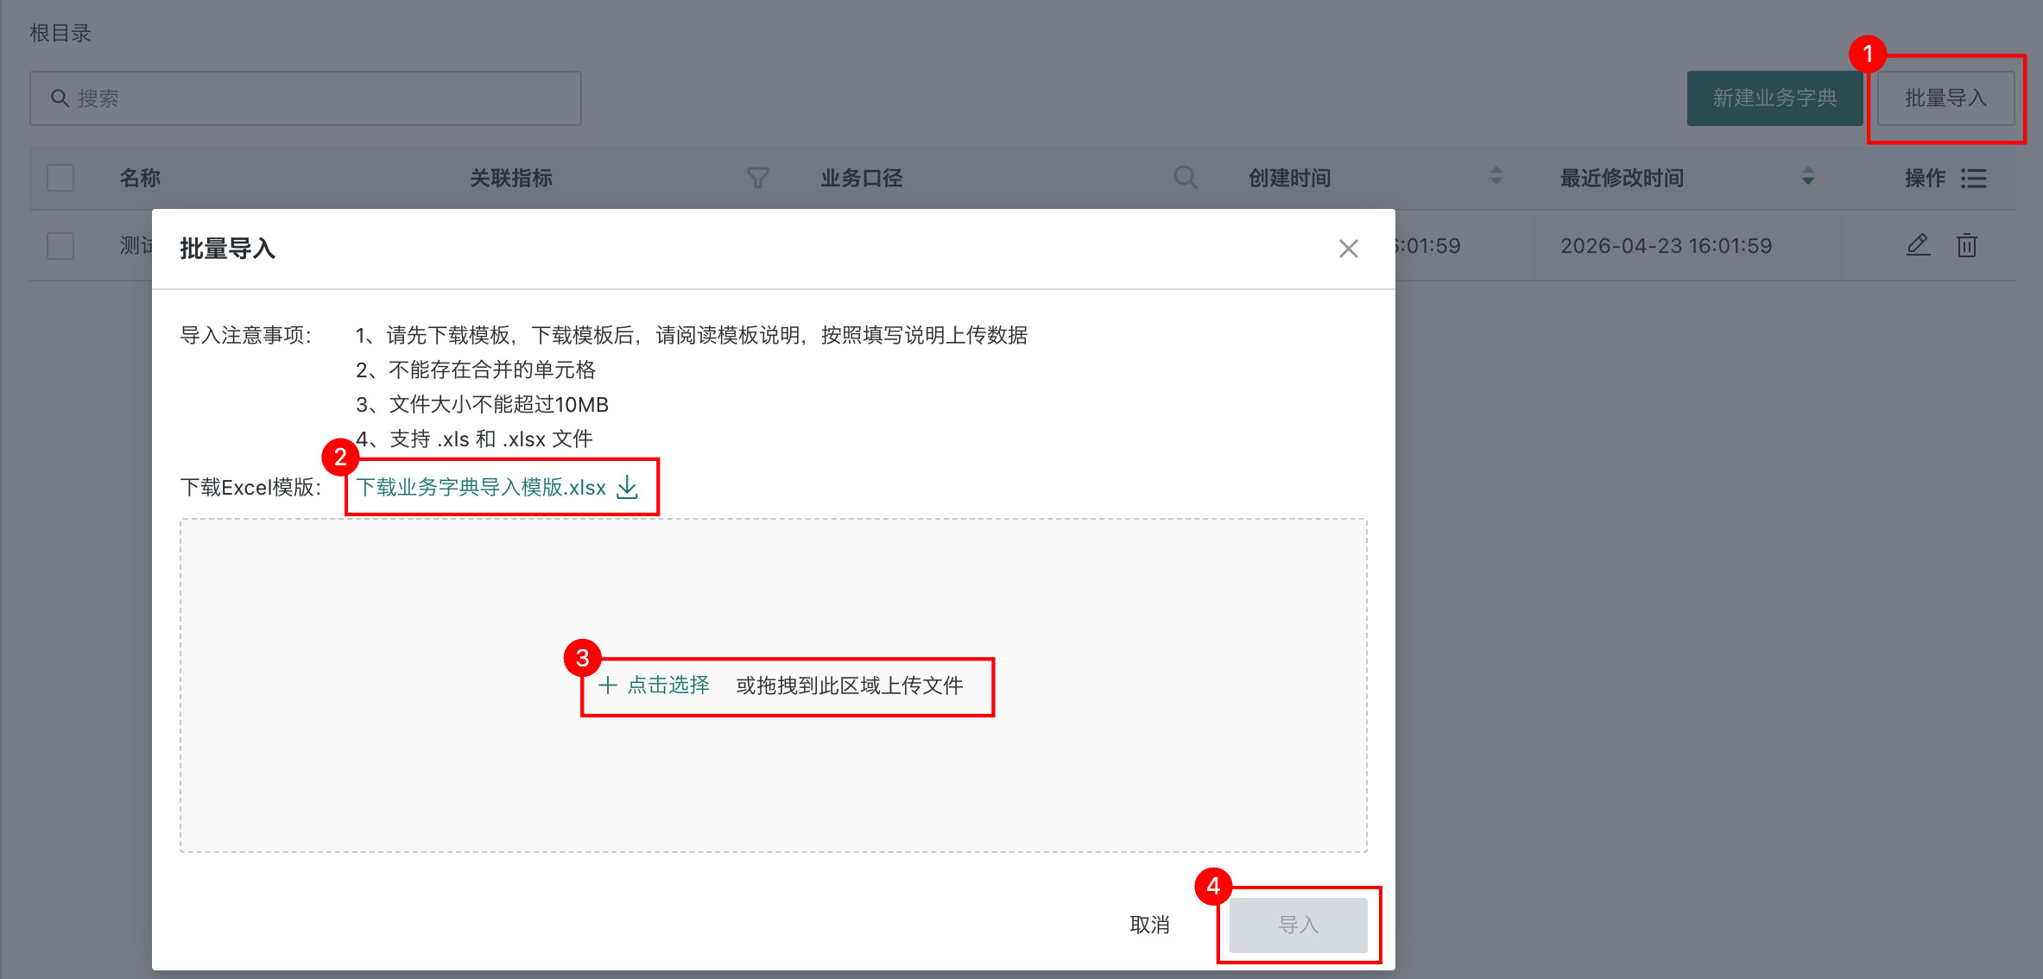This screenshot has height=979, width=2043.
Task: Click the filter funnel icon on 关联指标 column
Action: 757,178
